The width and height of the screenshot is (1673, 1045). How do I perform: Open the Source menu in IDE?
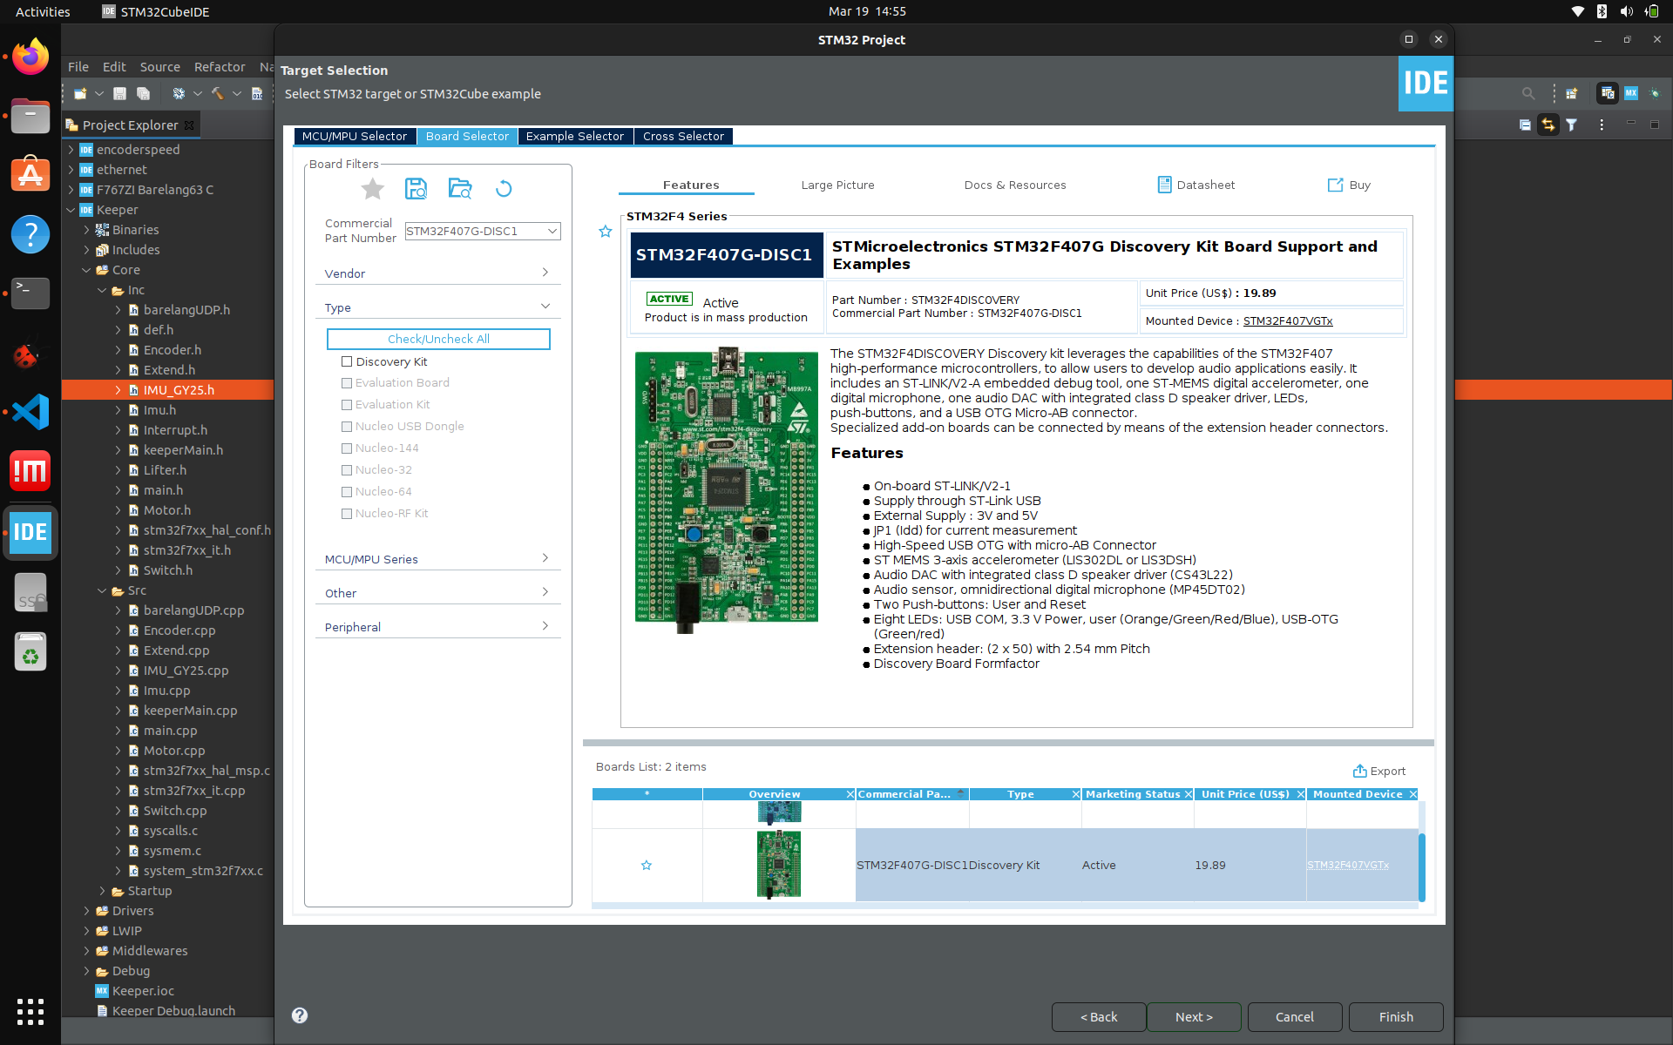160,67
